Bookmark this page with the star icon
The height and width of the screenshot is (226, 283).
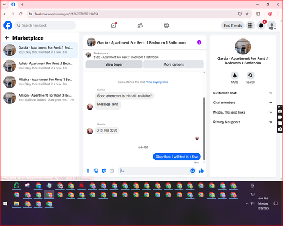247,14
